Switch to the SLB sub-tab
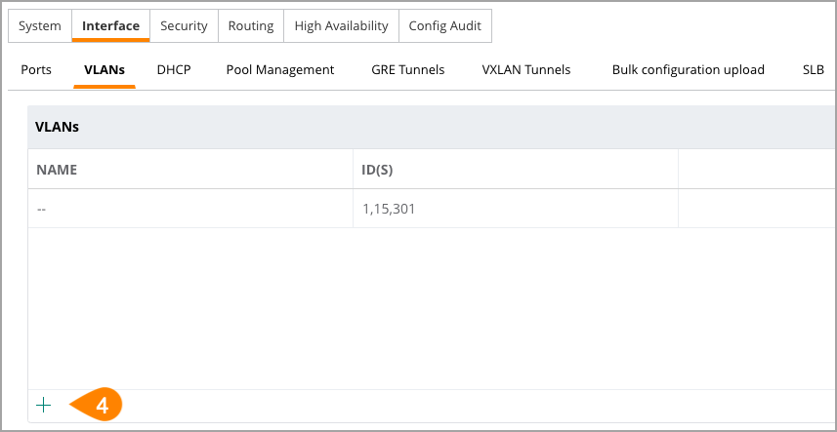 coord(814,70)
